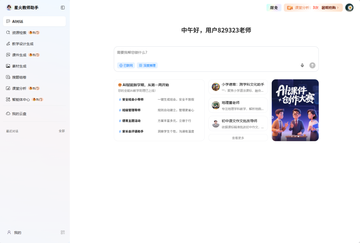Collapse the sidebar with the panel icon
Screen dimensions: 360x243
[62, 7]
